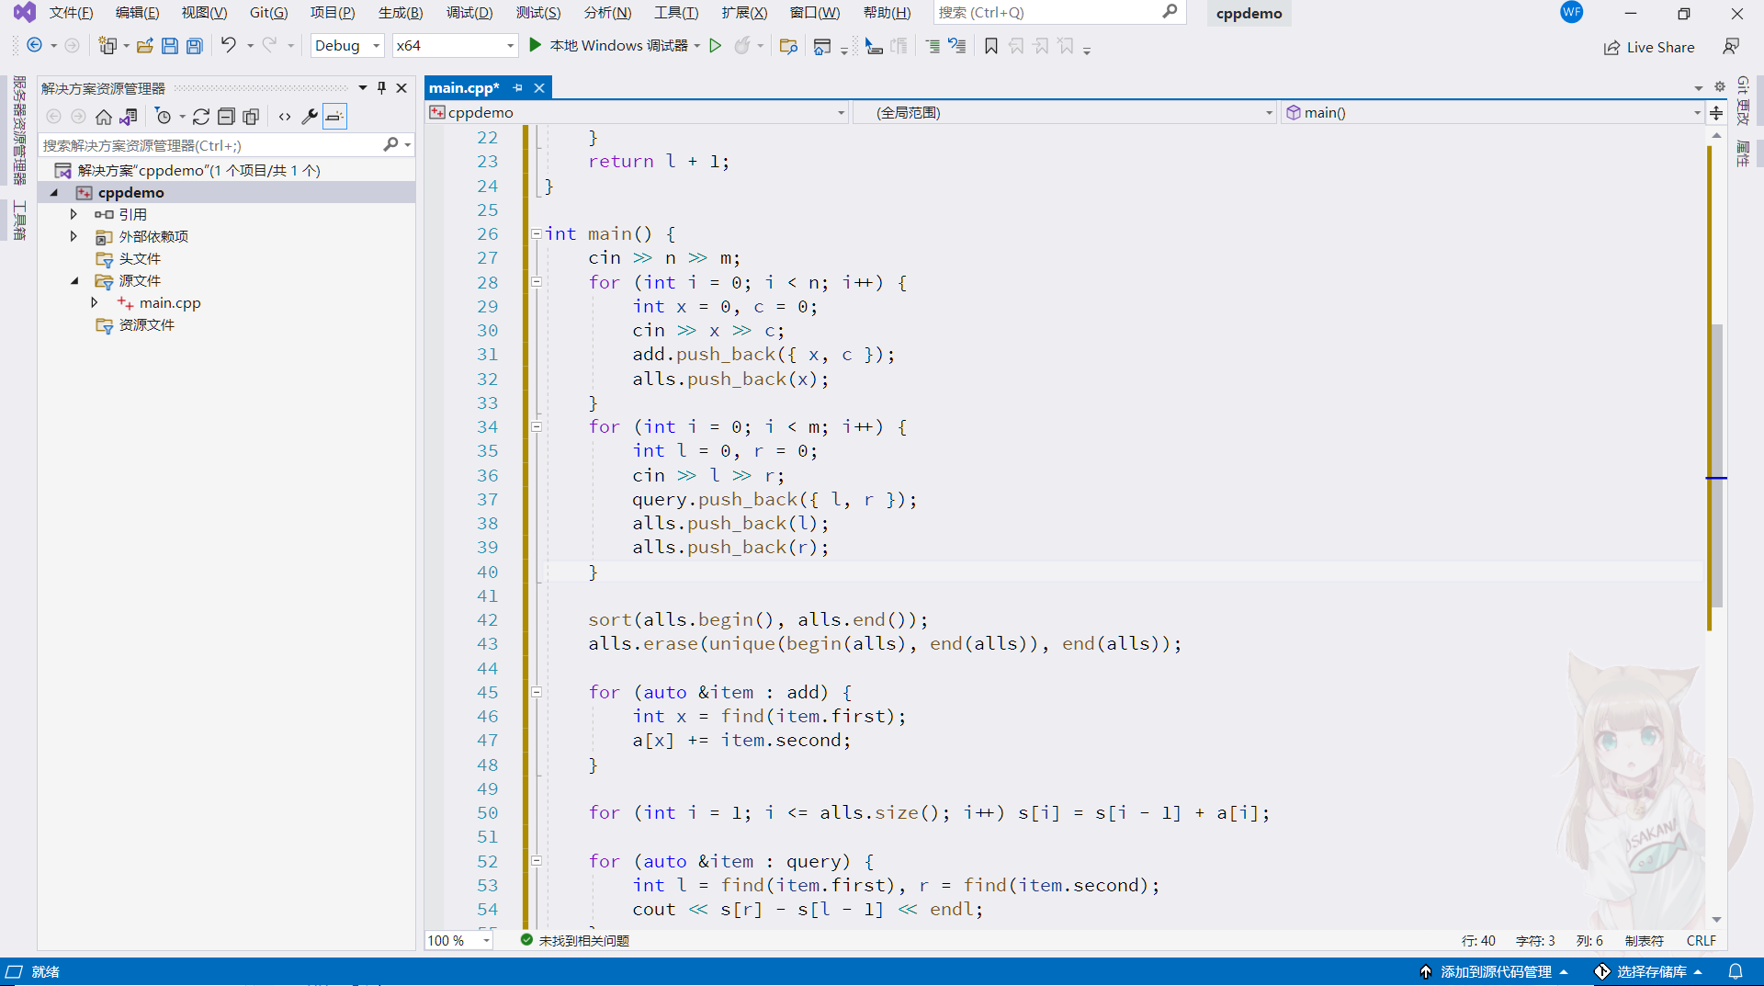Click the Undo arrow icon
The height and width of the screenshot is (986, 1764).
pos(228,45)
